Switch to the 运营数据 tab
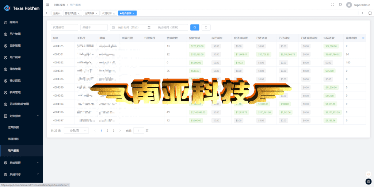374x187 pixels. tap(91, 13)
